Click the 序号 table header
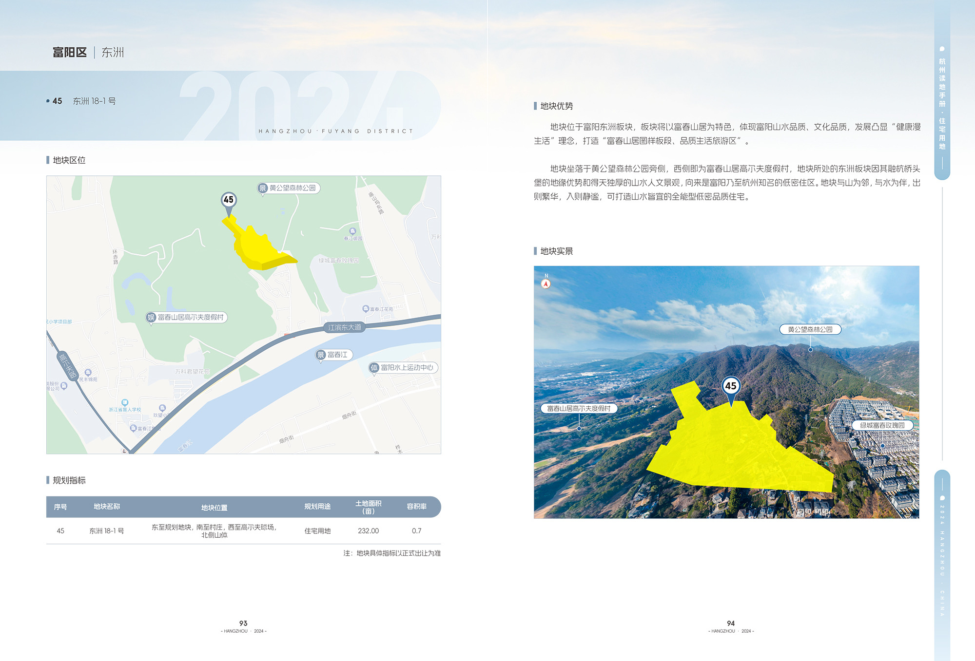This screenshot has width=975, height=661. pos(60,507)
